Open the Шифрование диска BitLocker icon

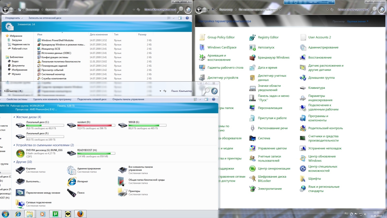coord(252,179)
